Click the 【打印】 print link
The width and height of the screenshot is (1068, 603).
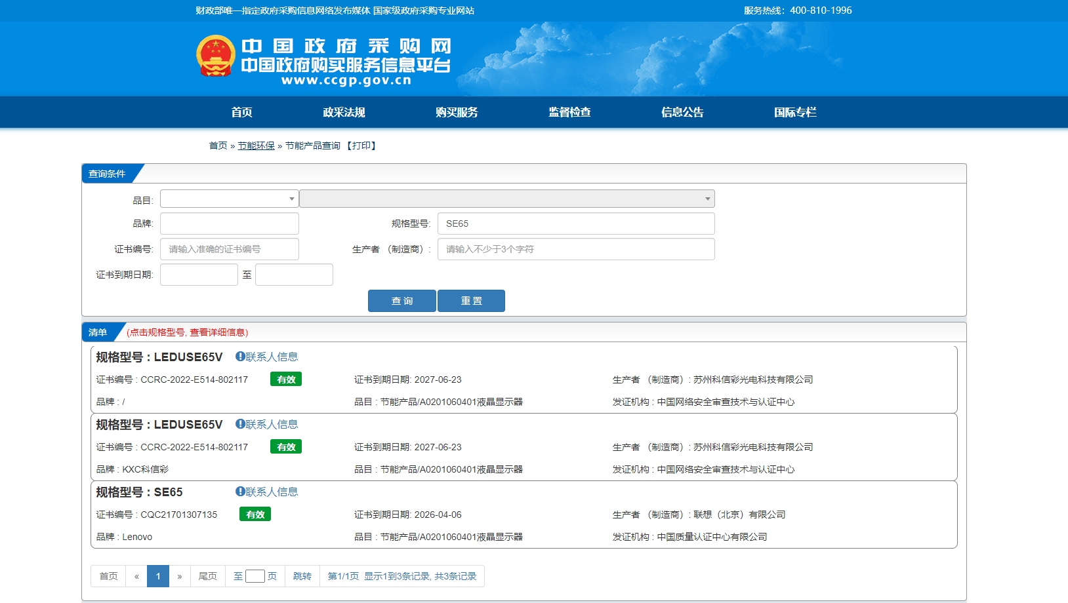[361, 146]
